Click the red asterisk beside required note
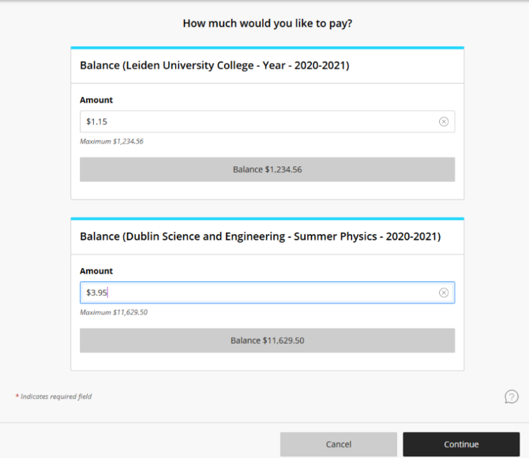The width and height of the screenshot is (529, 458). pyautogui.click(x=17, y=397)
